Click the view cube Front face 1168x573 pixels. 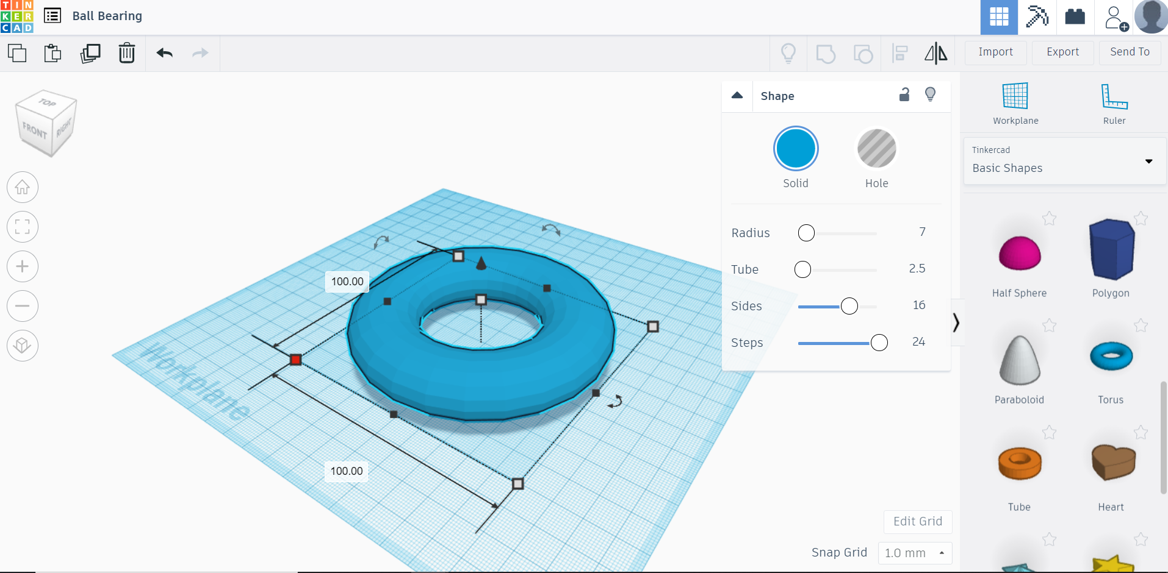pyautogui.click(x=35, y=130)
